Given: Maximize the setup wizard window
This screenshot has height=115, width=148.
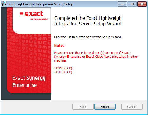Looking at the screenshot, I should 132,4.
